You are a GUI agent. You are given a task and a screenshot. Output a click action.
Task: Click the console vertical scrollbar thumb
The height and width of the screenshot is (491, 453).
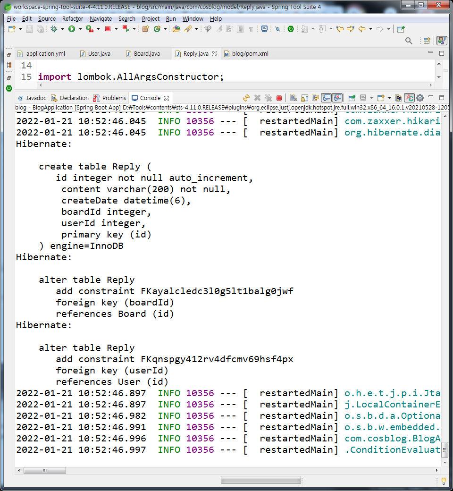(445, 449)
